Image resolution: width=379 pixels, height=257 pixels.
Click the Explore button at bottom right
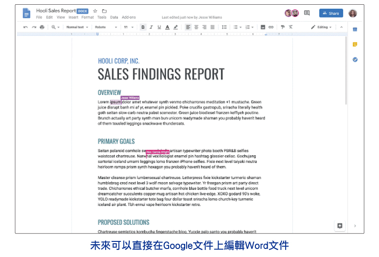(340, 226)
